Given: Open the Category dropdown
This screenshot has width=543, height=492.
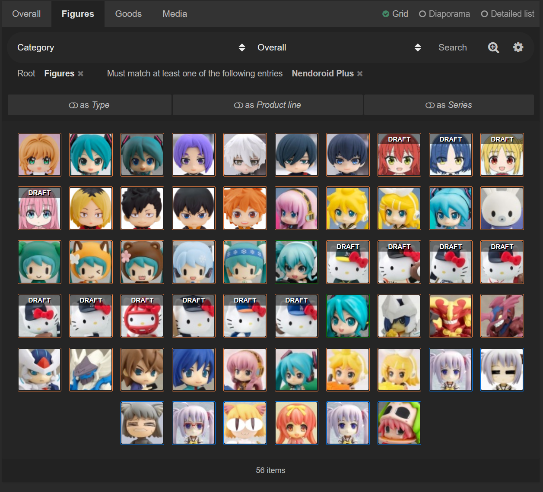Looking at the screenshot, I should [131, 47].
